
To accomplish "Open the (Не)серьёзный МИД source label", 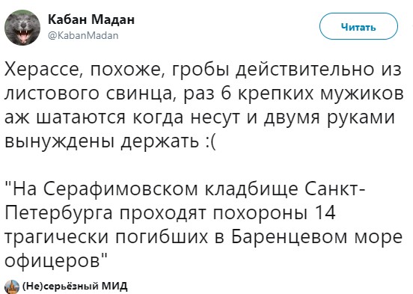I will pyautogui.click(x=75, y=286).
